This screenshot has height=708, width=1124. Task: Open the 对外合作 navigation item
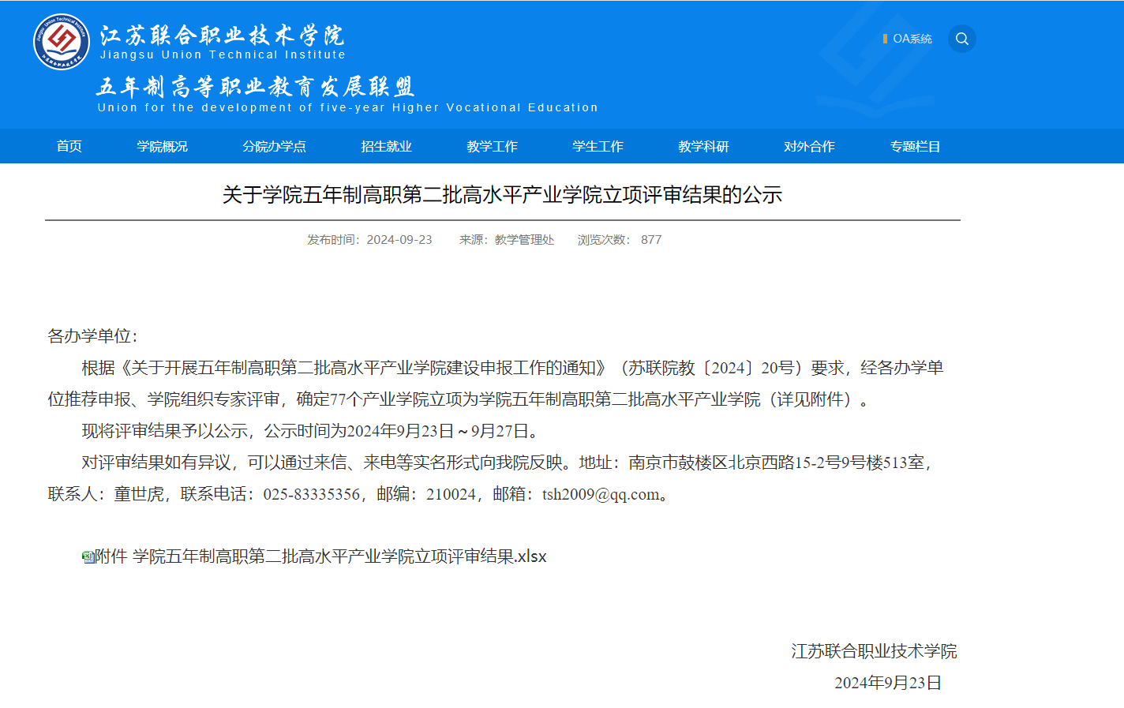tap(809, 146)
